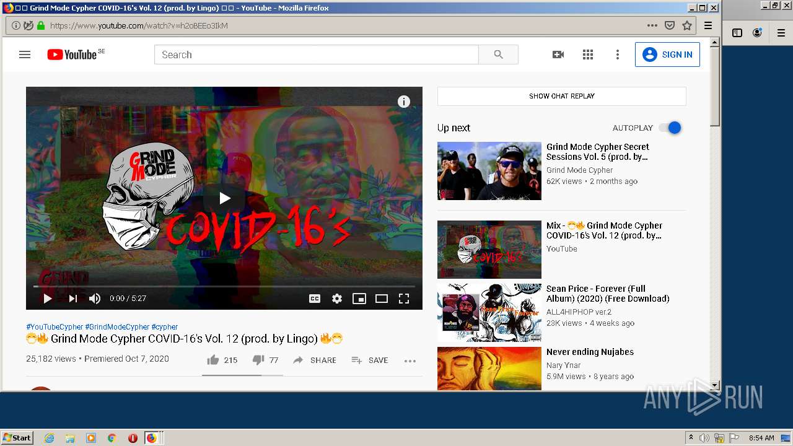Open Sean Price - Forever title link
This screenshot has width=793, height=446.
pos(608,294)
